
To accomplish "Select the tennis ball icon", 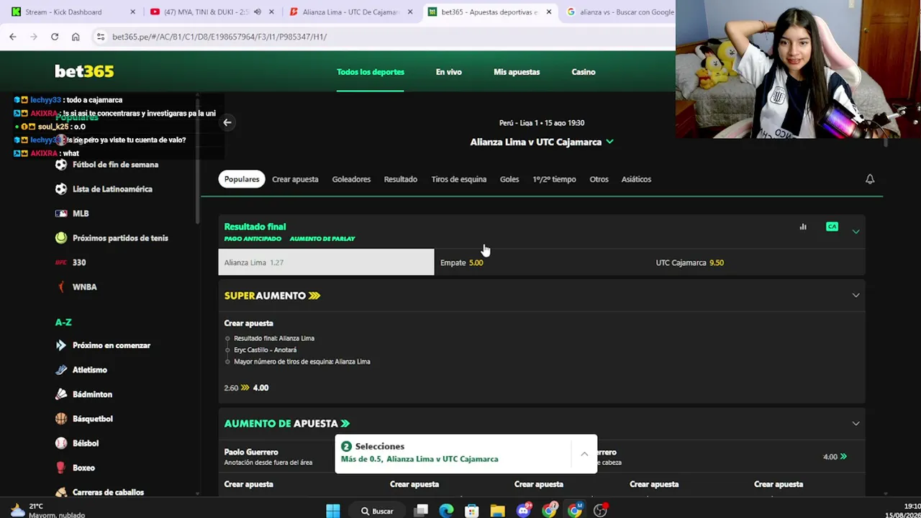I will coord(61,238).
